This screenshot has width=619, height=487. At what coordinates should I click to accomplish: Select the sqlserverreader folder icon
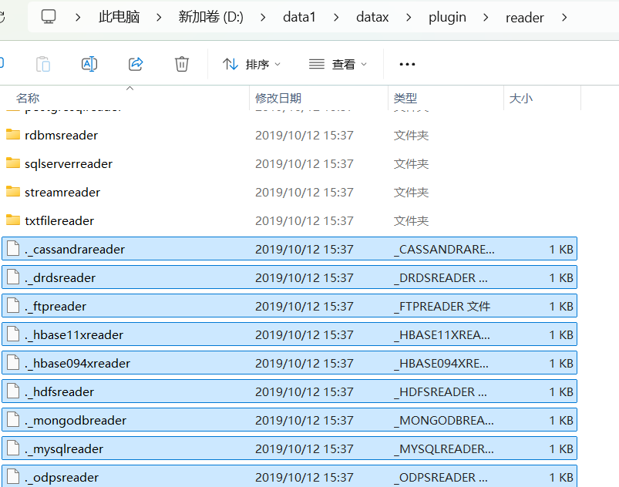tap(13, 163)
